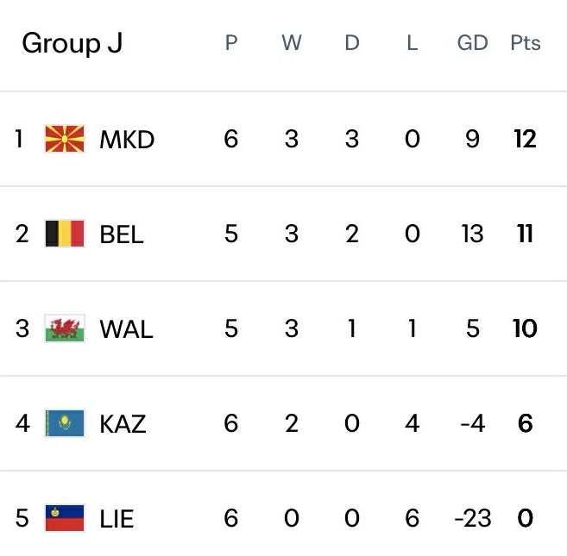
Task: Click the Kazakhstan flag icon
Action: pos(65,423)
